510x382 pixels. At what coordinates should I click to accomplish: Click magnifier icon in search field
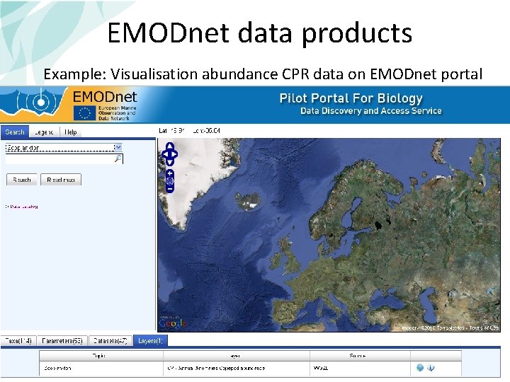click(118, 159)
